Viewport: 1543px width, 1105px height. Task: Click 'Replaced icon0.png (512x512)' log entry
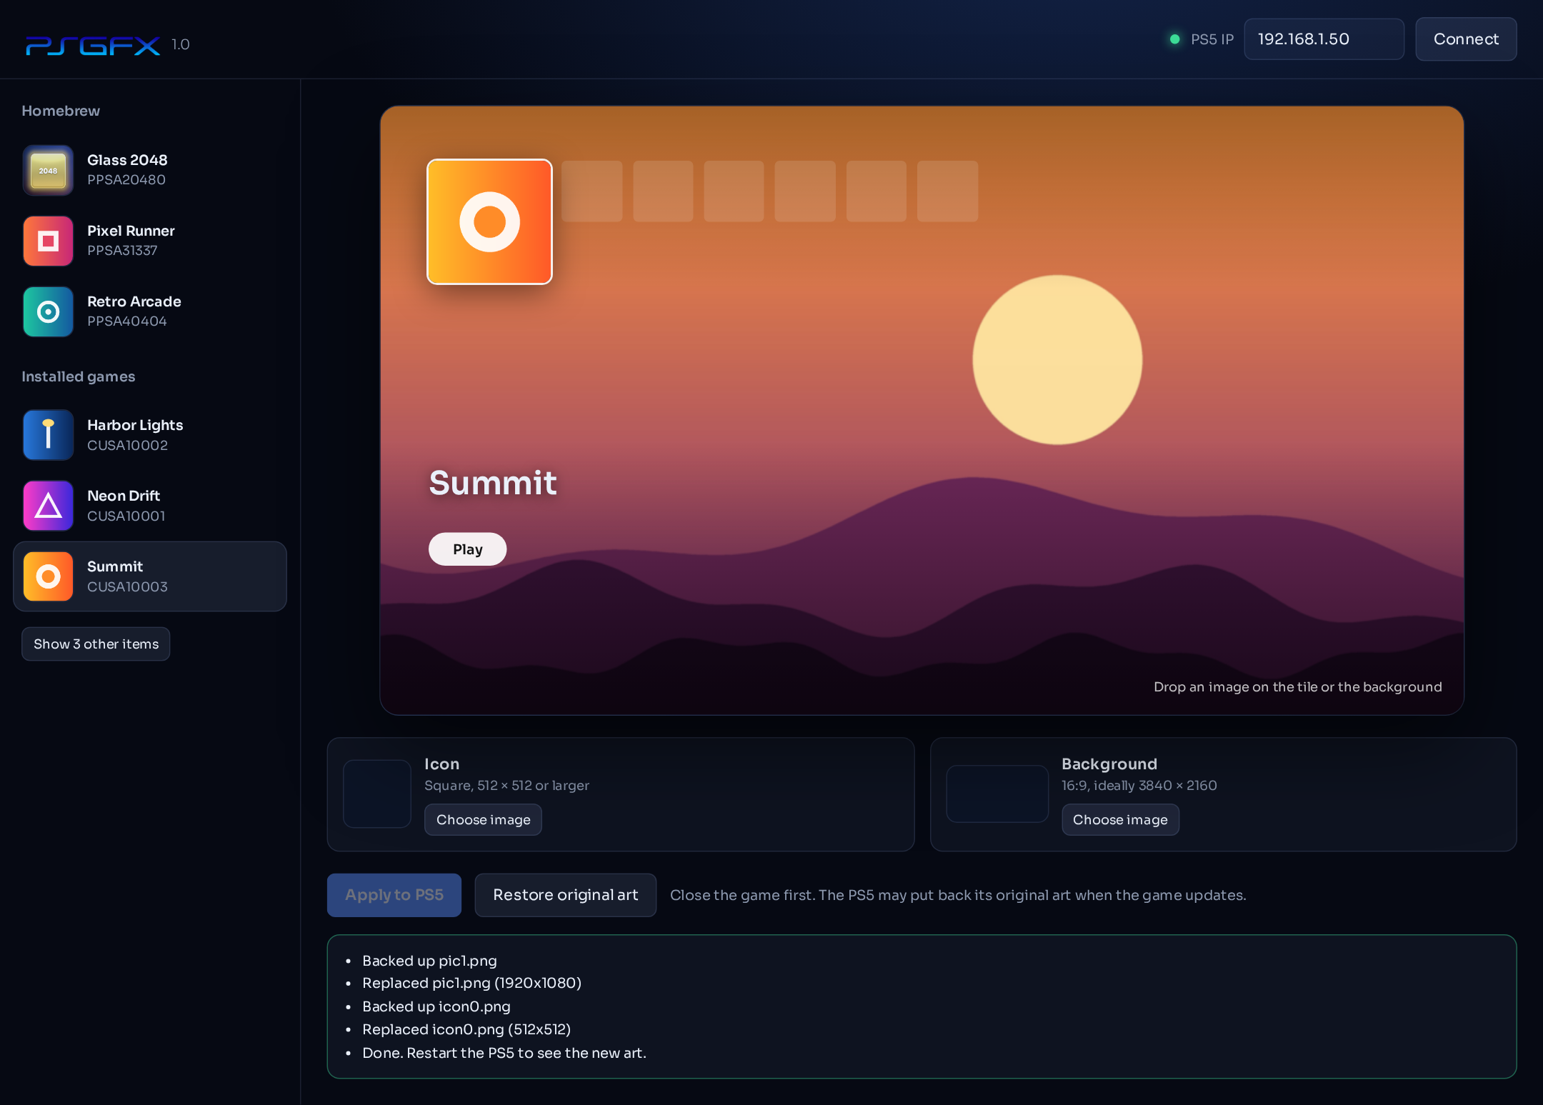point(466,1029)
